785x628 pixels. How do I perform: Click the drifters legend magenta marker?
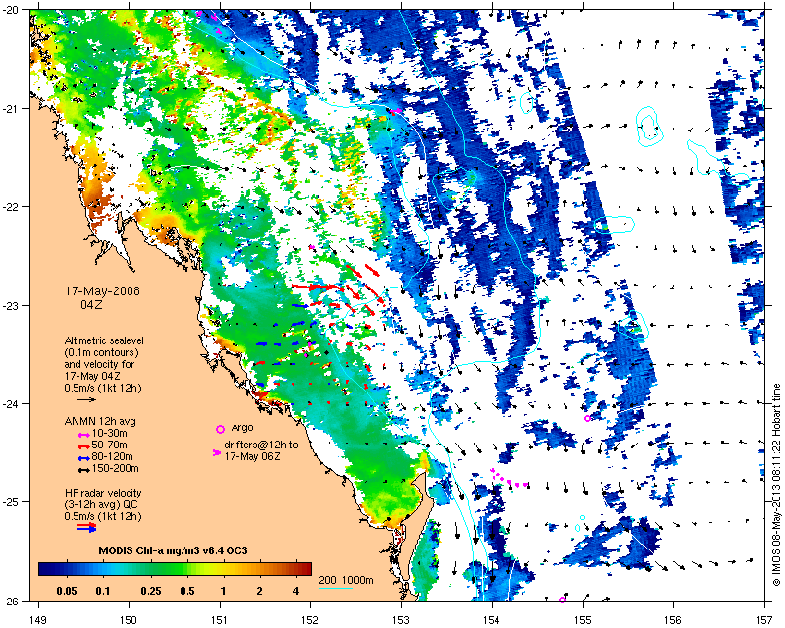(x=217, y=452)
